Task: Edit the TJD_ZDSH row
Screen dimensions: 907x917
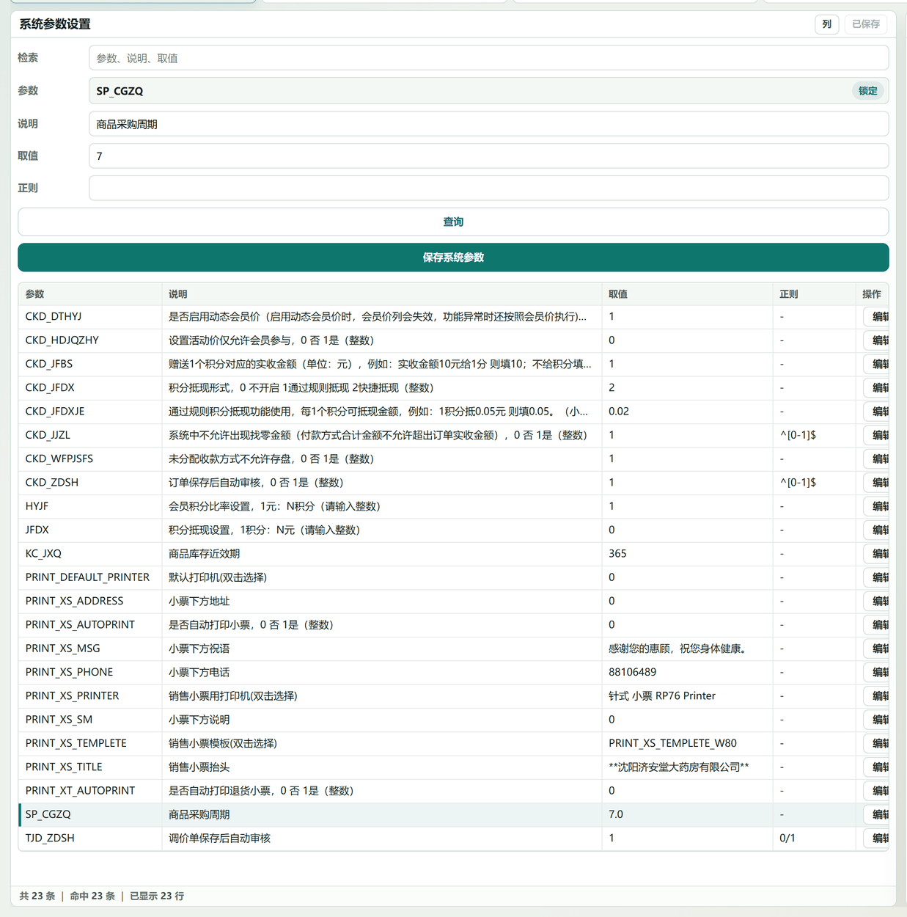Action: click(876, 839)
